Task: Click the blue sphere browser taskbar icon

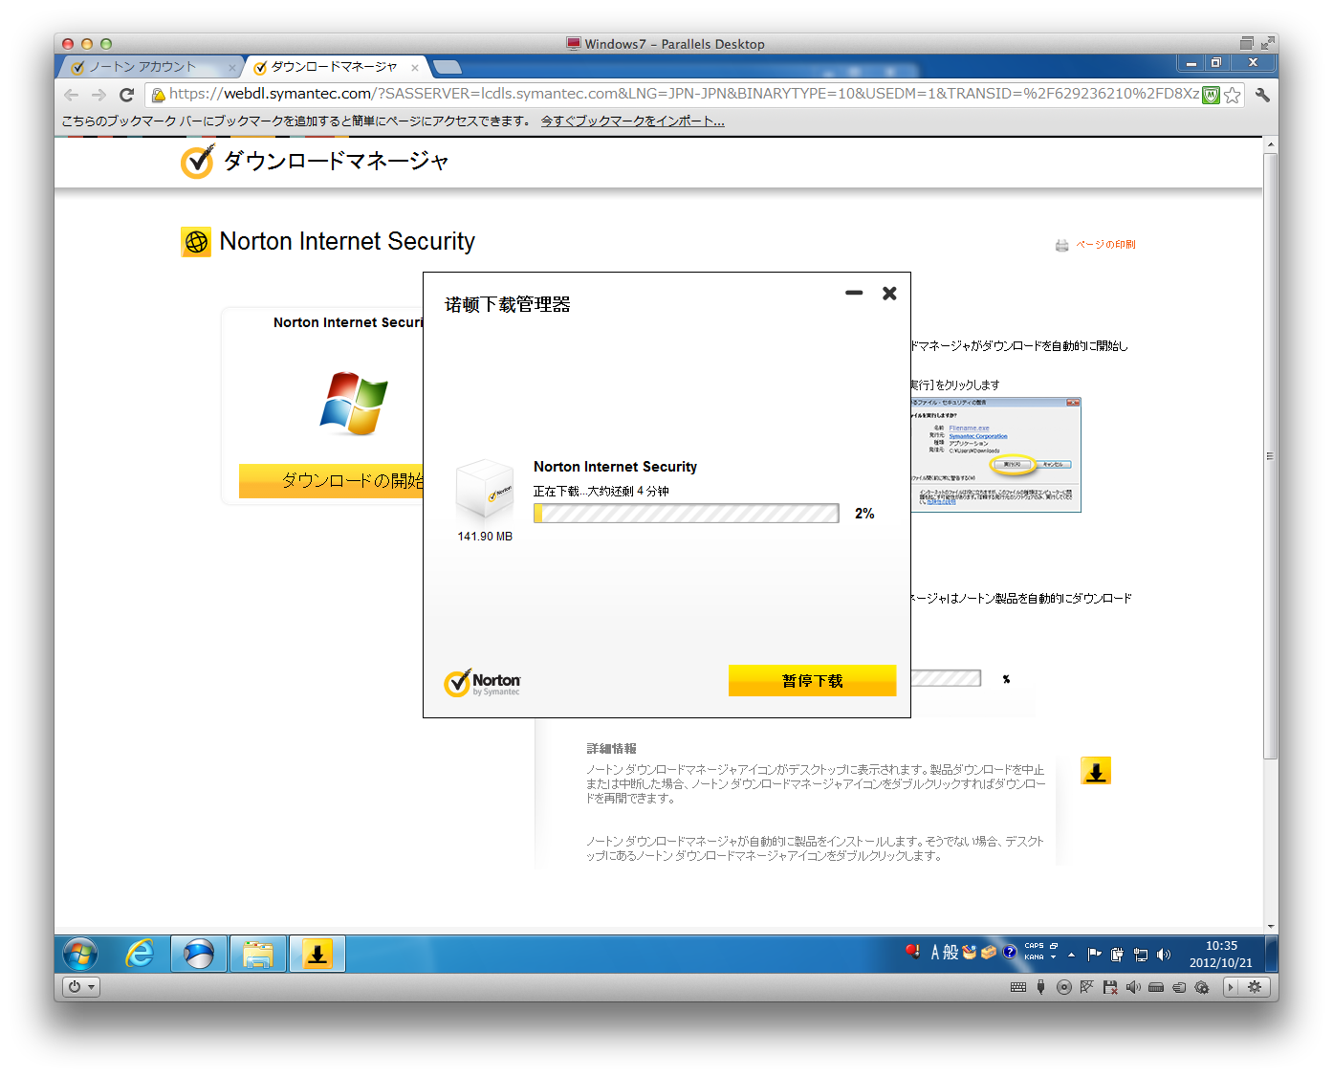Action: tap(199, 954)
